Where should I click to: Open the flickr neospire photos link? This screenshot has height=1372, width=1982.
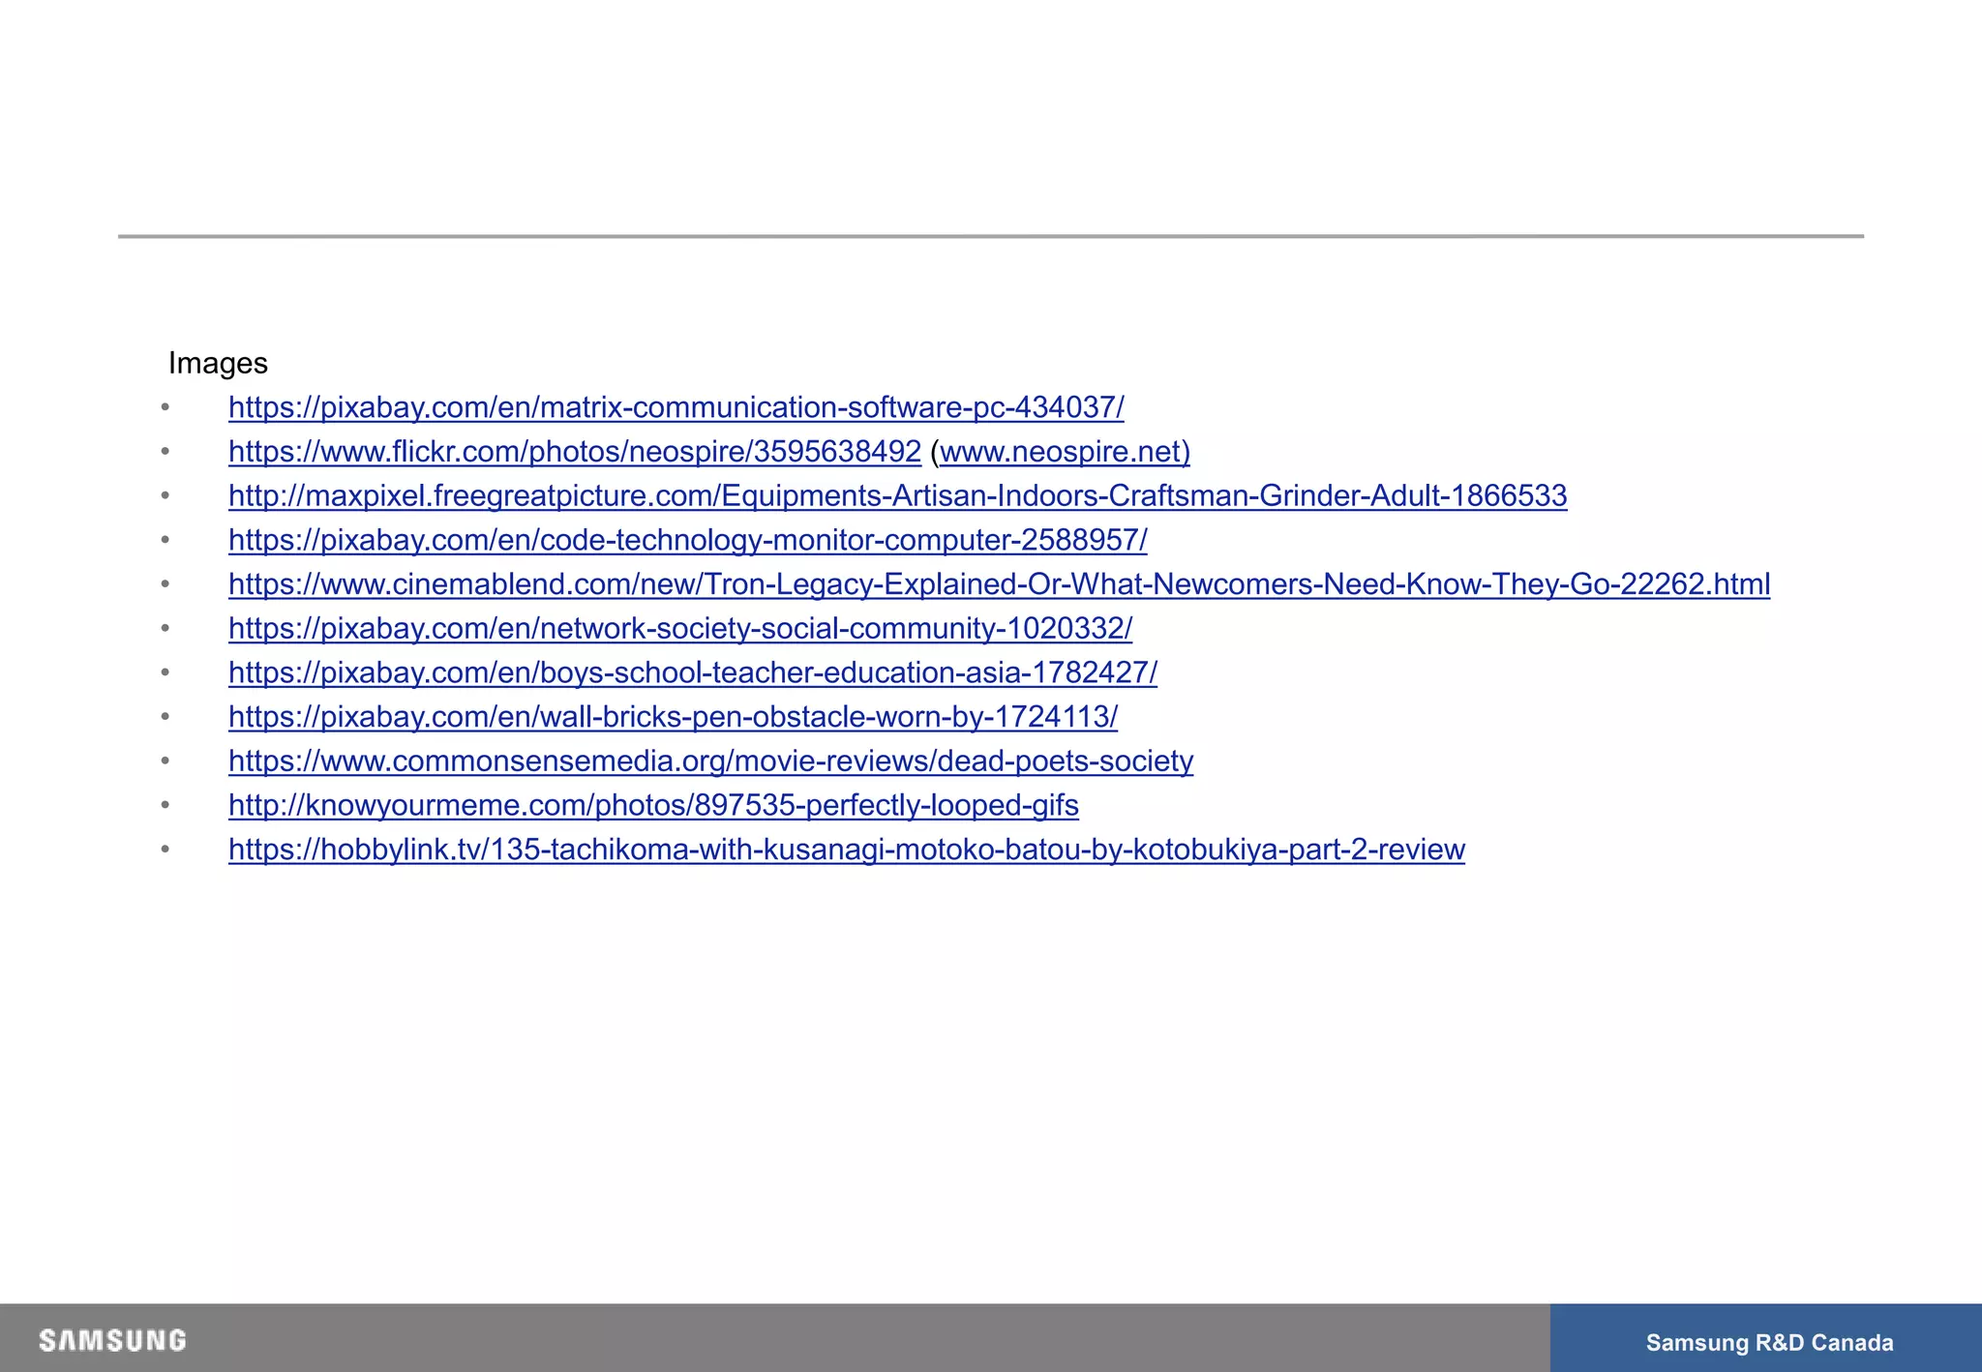(574, 452)
